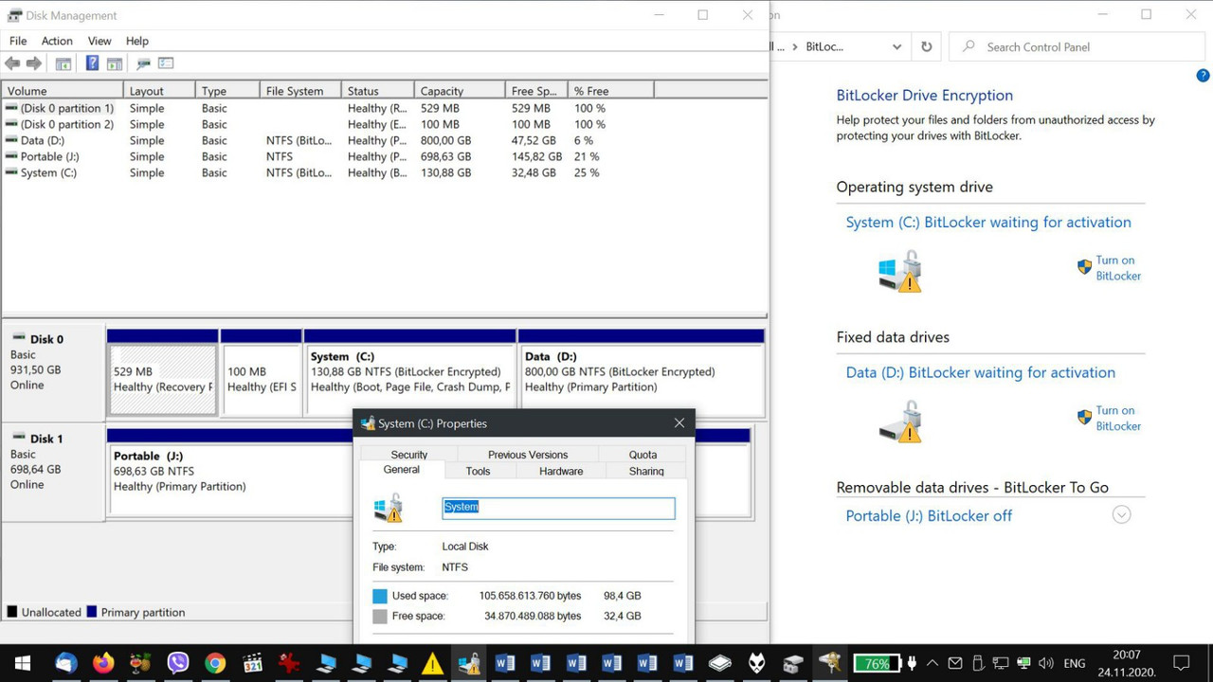Click the 76% battery indicator in tray
1213x682 pixels.
877,663
